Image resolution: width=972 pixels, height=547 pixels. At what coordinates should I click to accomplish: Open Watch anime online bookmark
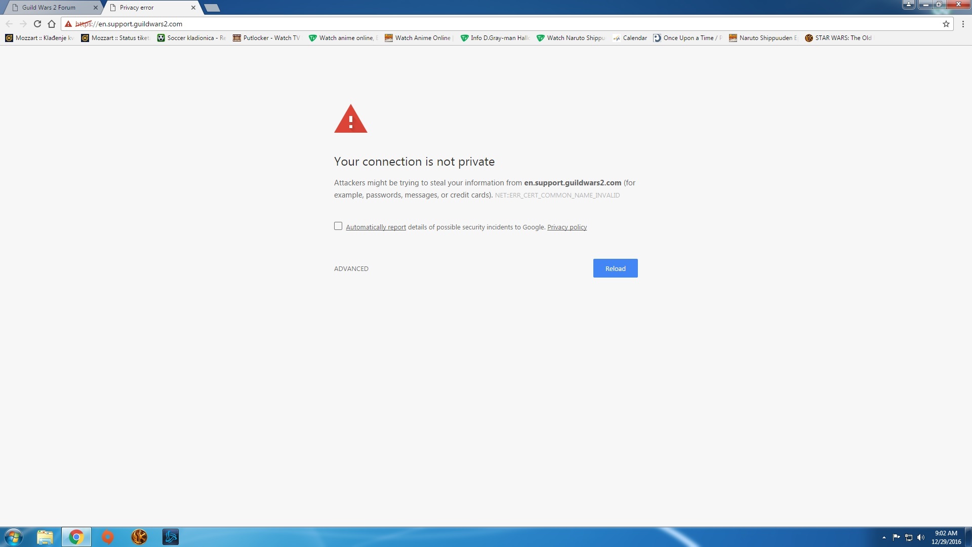344,38
